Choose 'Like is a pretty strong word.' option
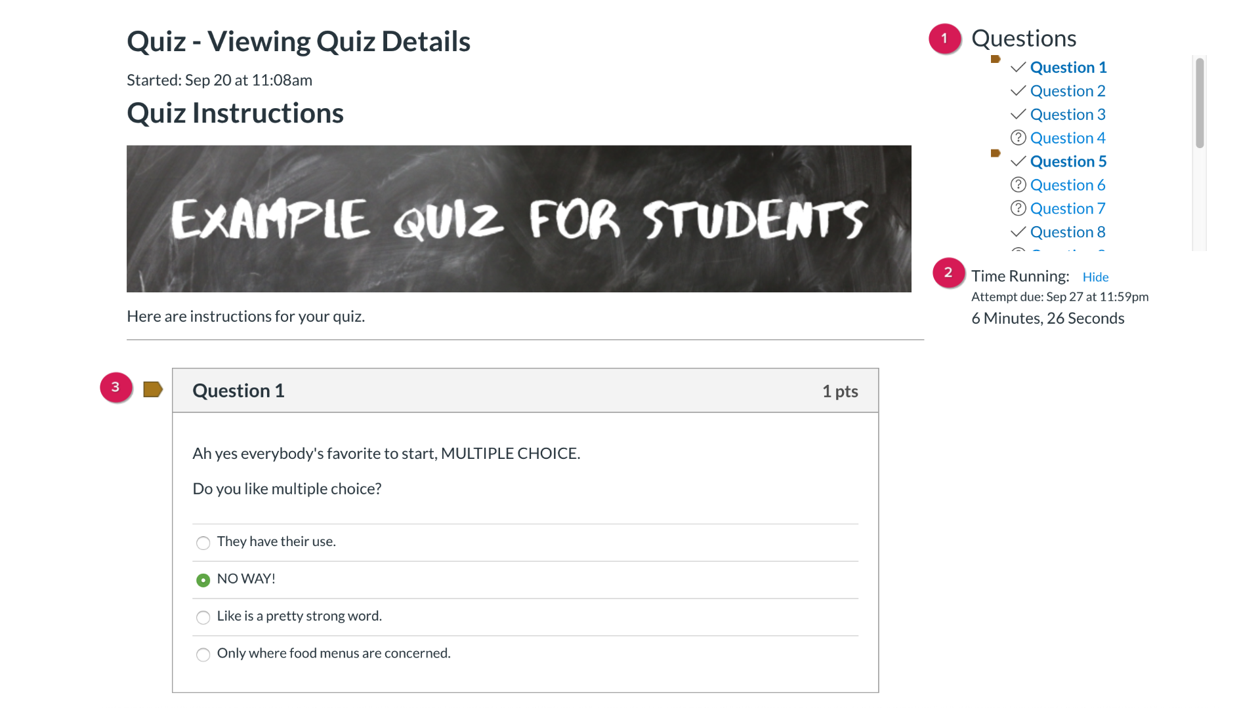This screenshot has height=708, width=1260. [x=203, y=618]
